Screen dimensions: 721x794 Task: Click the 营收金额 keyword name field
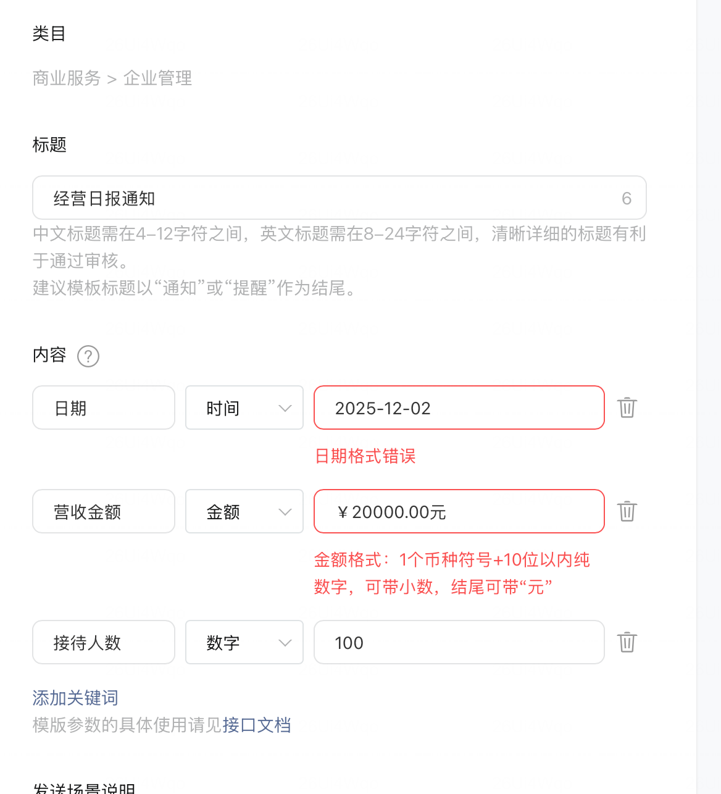coord(104,511)
